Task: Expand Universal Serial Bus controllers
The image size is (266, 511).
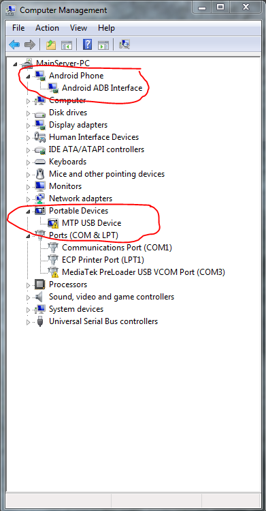Action: click(x=28, y=322)
